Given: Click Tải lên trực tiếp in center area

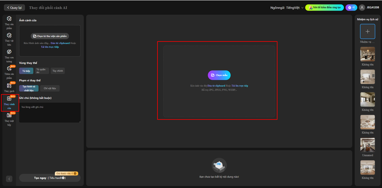Looking at the screenshot, I should click(240, 86).
